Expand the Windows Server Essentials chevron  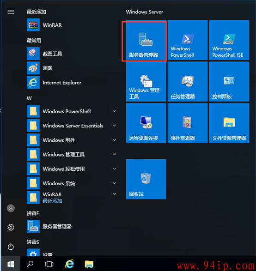coord(114,126)
